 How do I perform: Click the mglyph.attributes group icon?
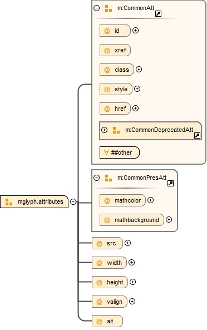(9, 201)
